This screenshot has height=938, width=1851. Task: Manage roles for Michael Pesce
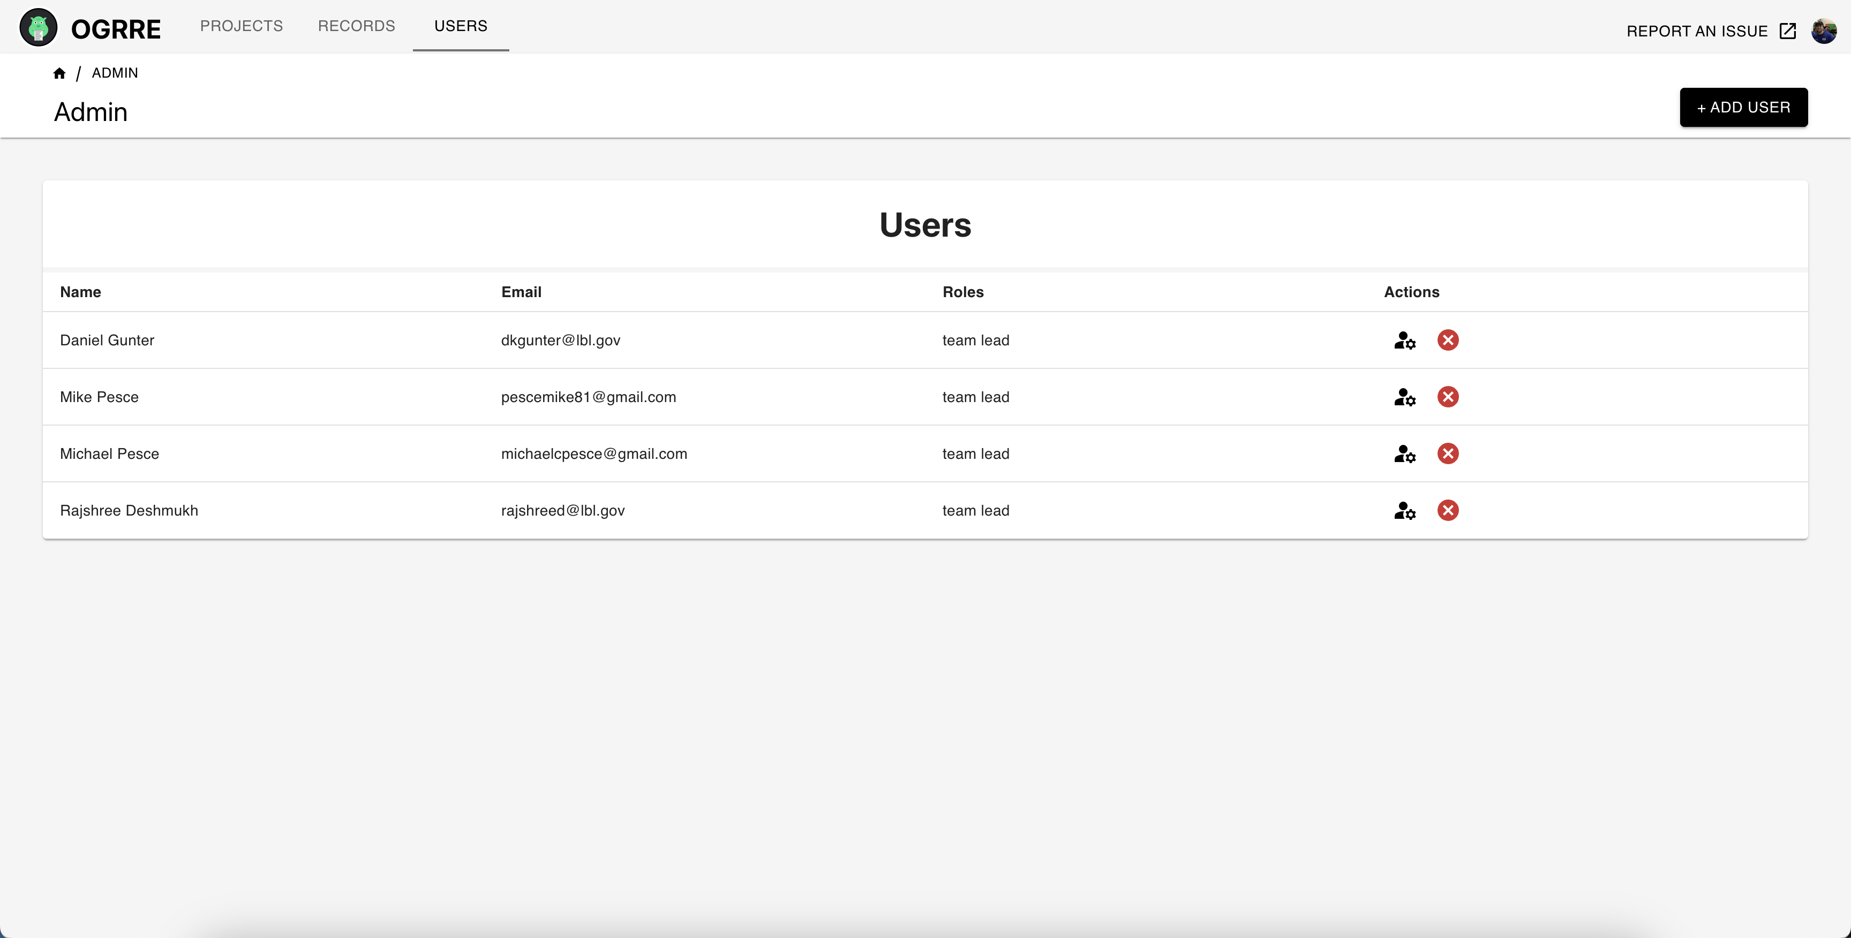click(1405, 454)
